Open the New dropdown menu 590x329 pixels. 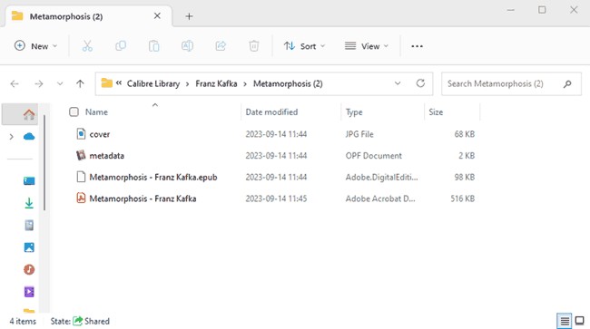(35, 46)
